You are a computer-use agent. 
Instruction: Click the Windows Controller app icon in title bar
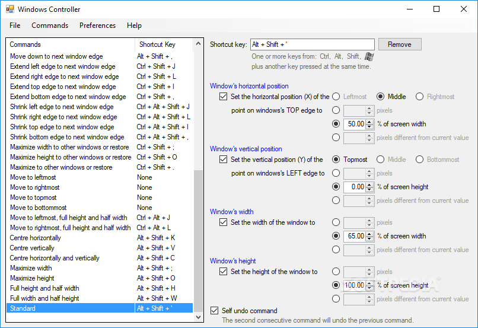[9, 9]
